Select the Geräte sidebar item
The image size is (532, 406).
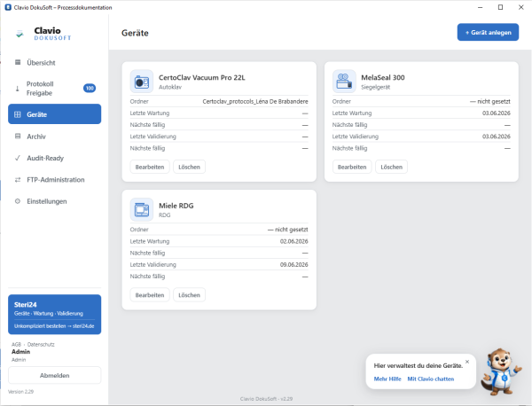point(54,114)
